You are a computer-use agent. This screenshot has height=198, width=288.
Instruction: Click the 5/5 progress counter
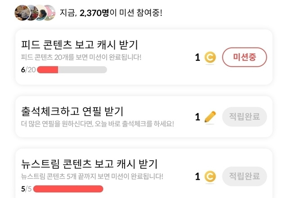[26, 189]
